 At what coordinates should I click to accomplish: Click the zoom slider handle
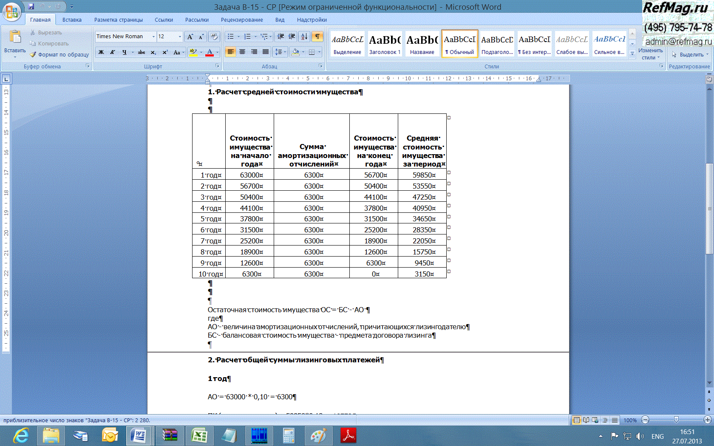[676, 420]
